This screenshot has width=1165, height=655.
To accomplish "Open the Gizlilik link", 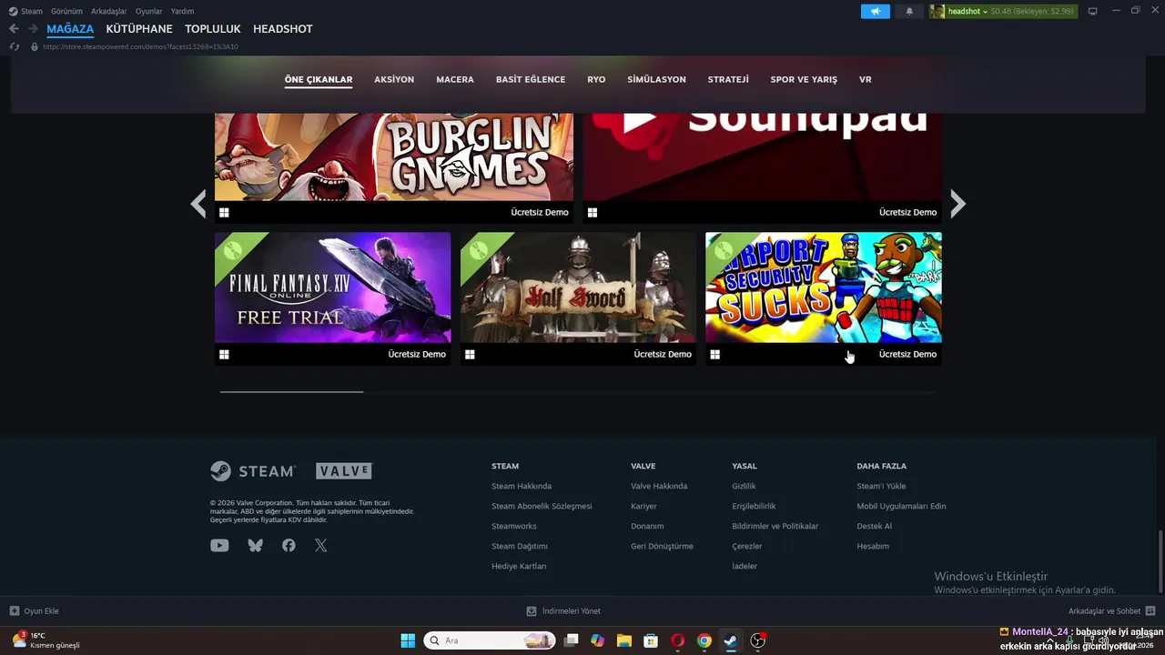I will pyautogui.click(x=744, y=486).
